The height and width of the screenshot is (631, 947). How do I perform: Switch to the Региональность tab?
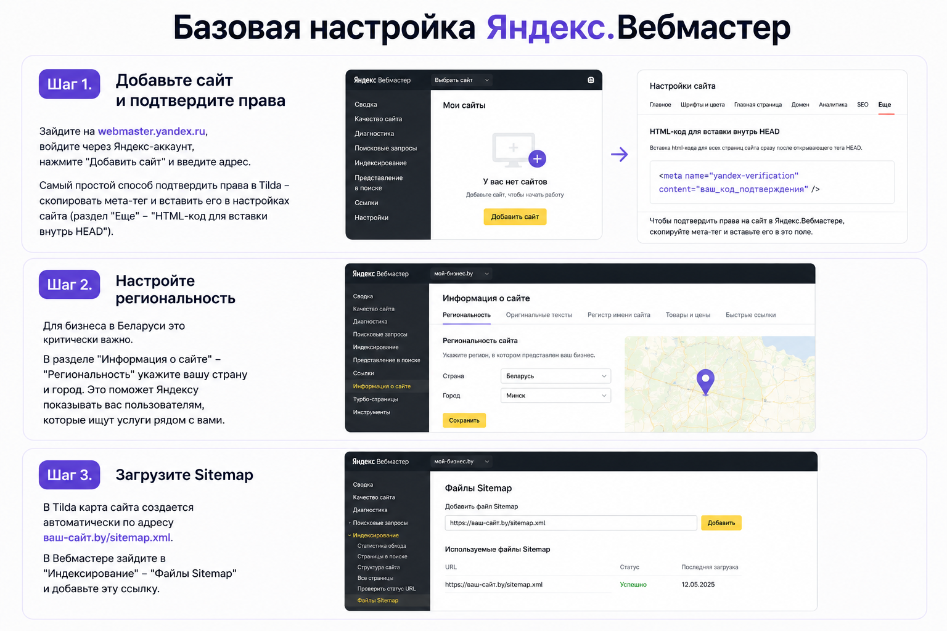467,315
